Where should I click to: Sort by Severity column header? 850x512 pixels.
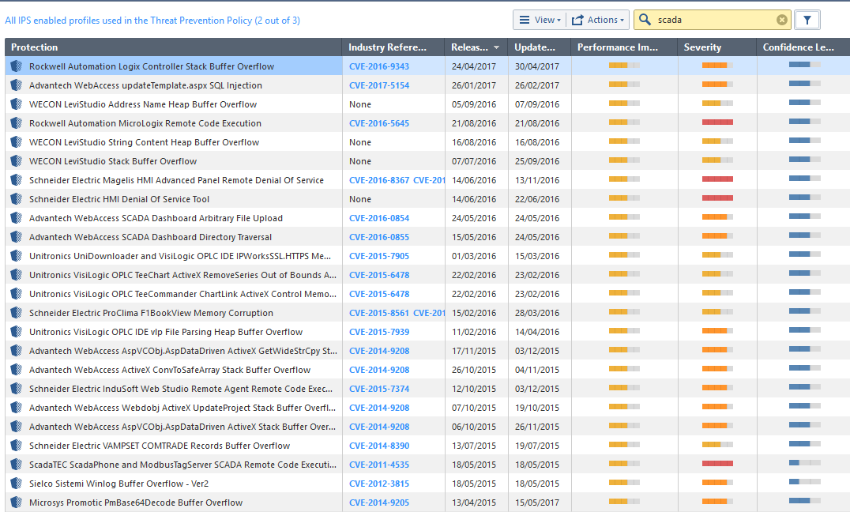(716, 47)
